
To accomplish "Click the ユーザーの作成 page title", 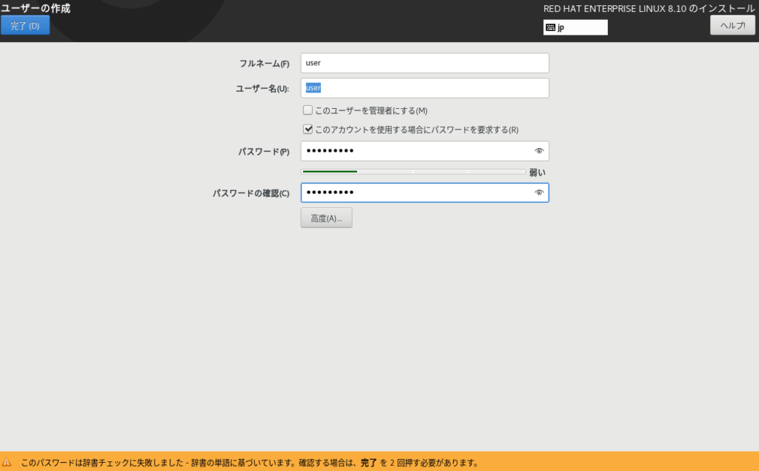I will coord(36,8).
